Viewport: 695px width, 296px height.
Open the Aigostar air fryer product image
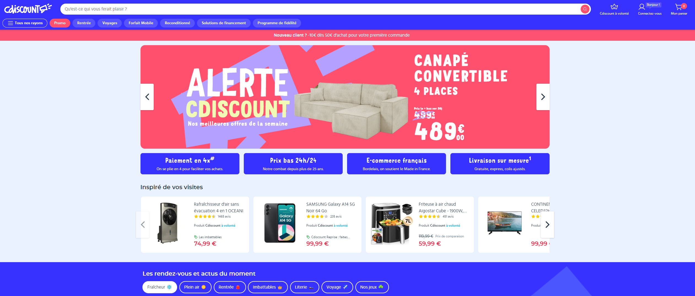391,224
